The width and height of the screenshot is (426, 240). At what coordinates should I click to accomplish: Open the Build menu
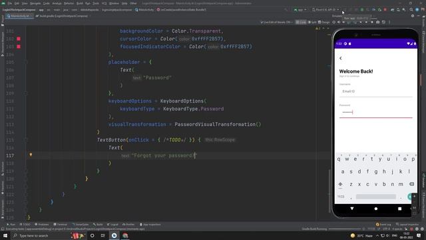point(80,3)
